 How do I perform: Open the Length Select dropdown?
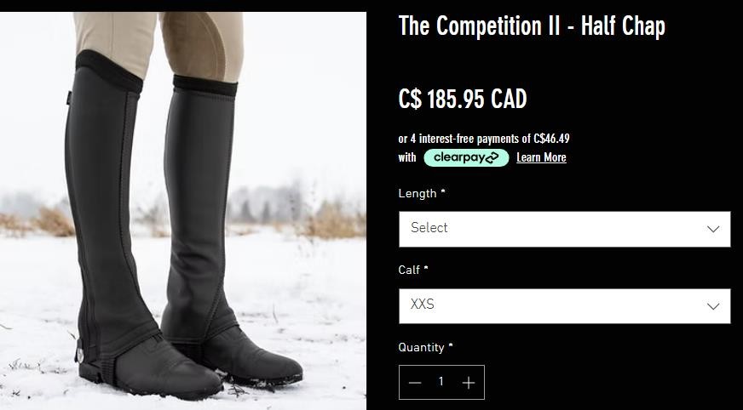pyautogui.click(x=564, y=229)
